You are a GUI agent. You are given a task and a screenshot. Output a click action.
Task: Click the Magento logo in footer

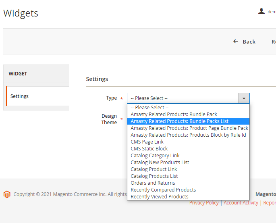pyautogui.click(x=7, y=194)
